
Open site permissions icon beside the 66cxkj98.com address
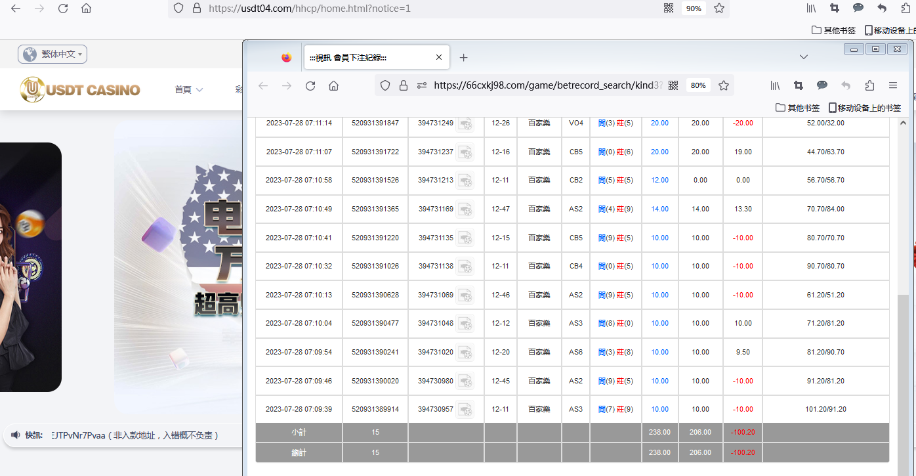tap(422, 85)
